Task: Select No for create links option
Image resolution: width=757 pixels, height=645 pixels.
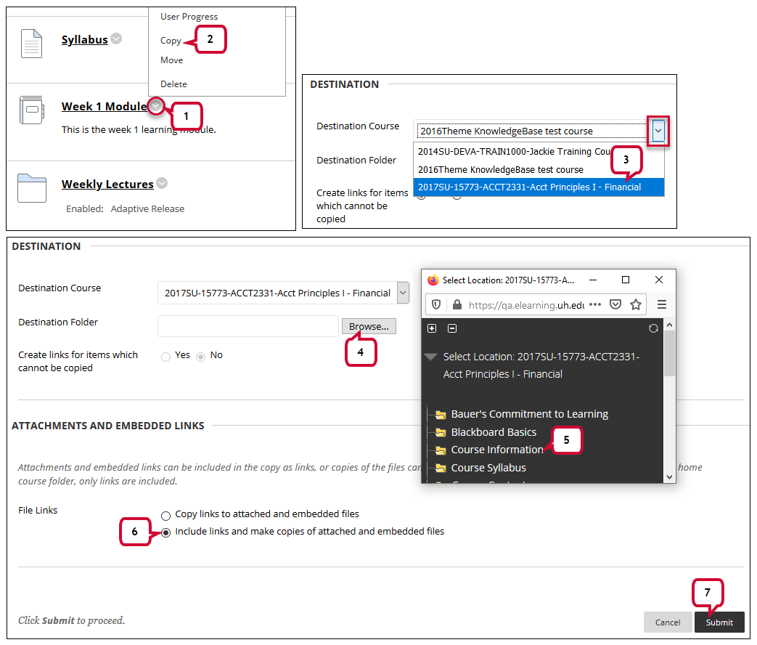Action: tap(200, 357)
